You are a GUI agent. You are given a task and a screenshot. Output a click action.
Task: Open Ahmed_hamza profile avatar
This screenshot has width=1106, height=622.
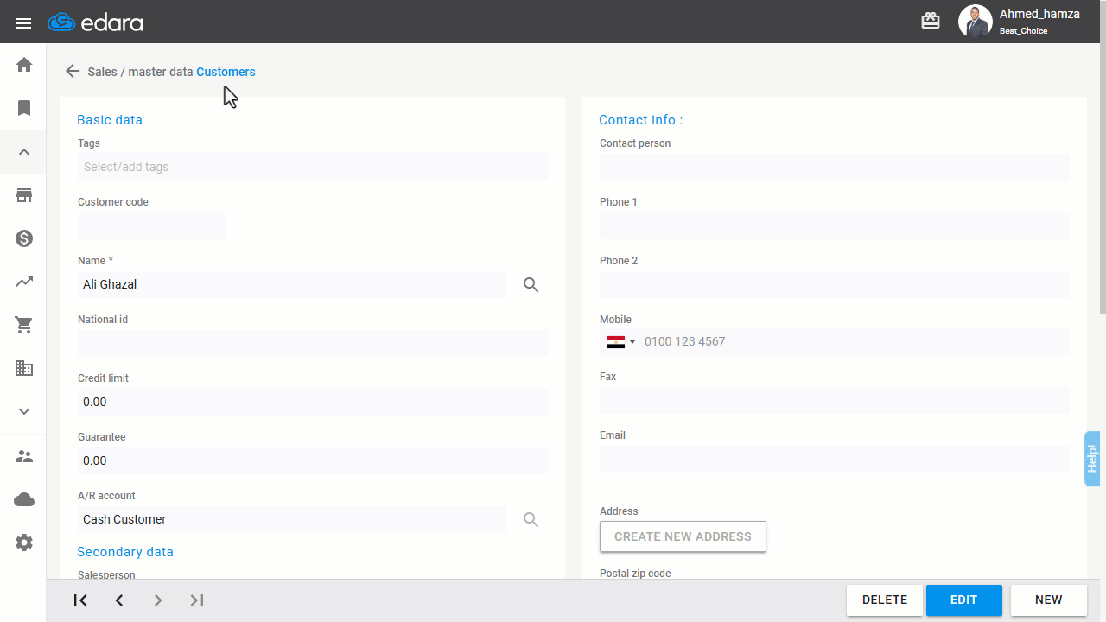(x=975, y=22)
